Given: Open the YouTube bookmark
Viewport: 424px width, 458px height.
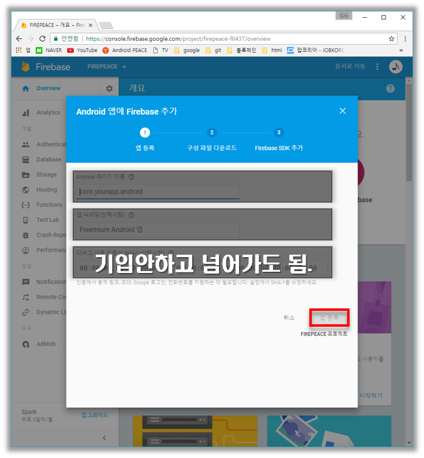Looking at the screenshot, I should pyautogui.click(x=82, y=50).
